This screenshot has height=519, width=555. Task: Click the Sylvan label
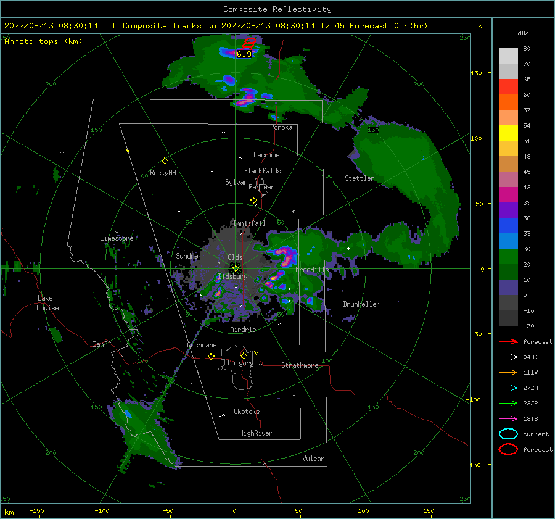pos(236,182)
